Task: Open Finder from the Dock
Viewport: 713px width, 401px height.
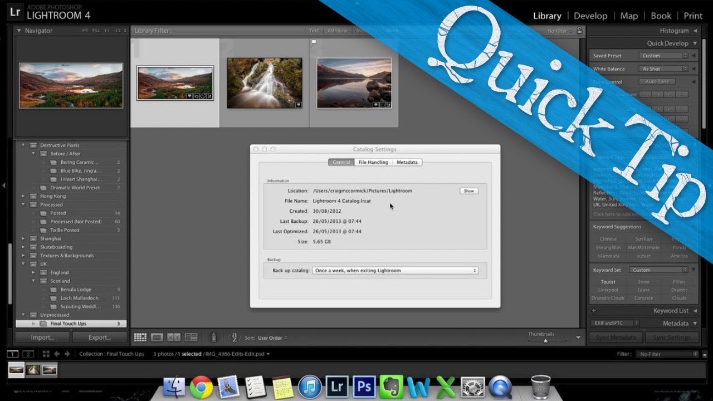Action: 174,387
